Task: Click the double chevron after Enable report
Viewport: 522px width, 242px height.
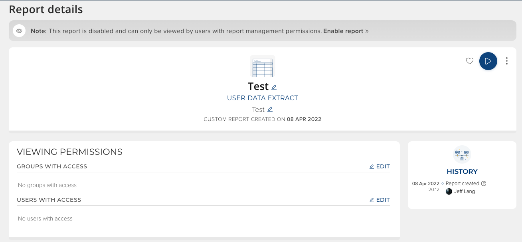Action: [x=367, y=31]
